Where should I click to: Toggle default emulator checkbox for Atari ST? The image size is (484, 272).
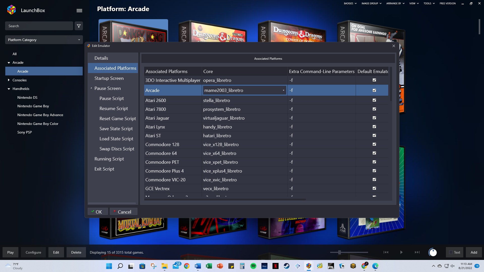pyautogui.click(x=374, y=135)
